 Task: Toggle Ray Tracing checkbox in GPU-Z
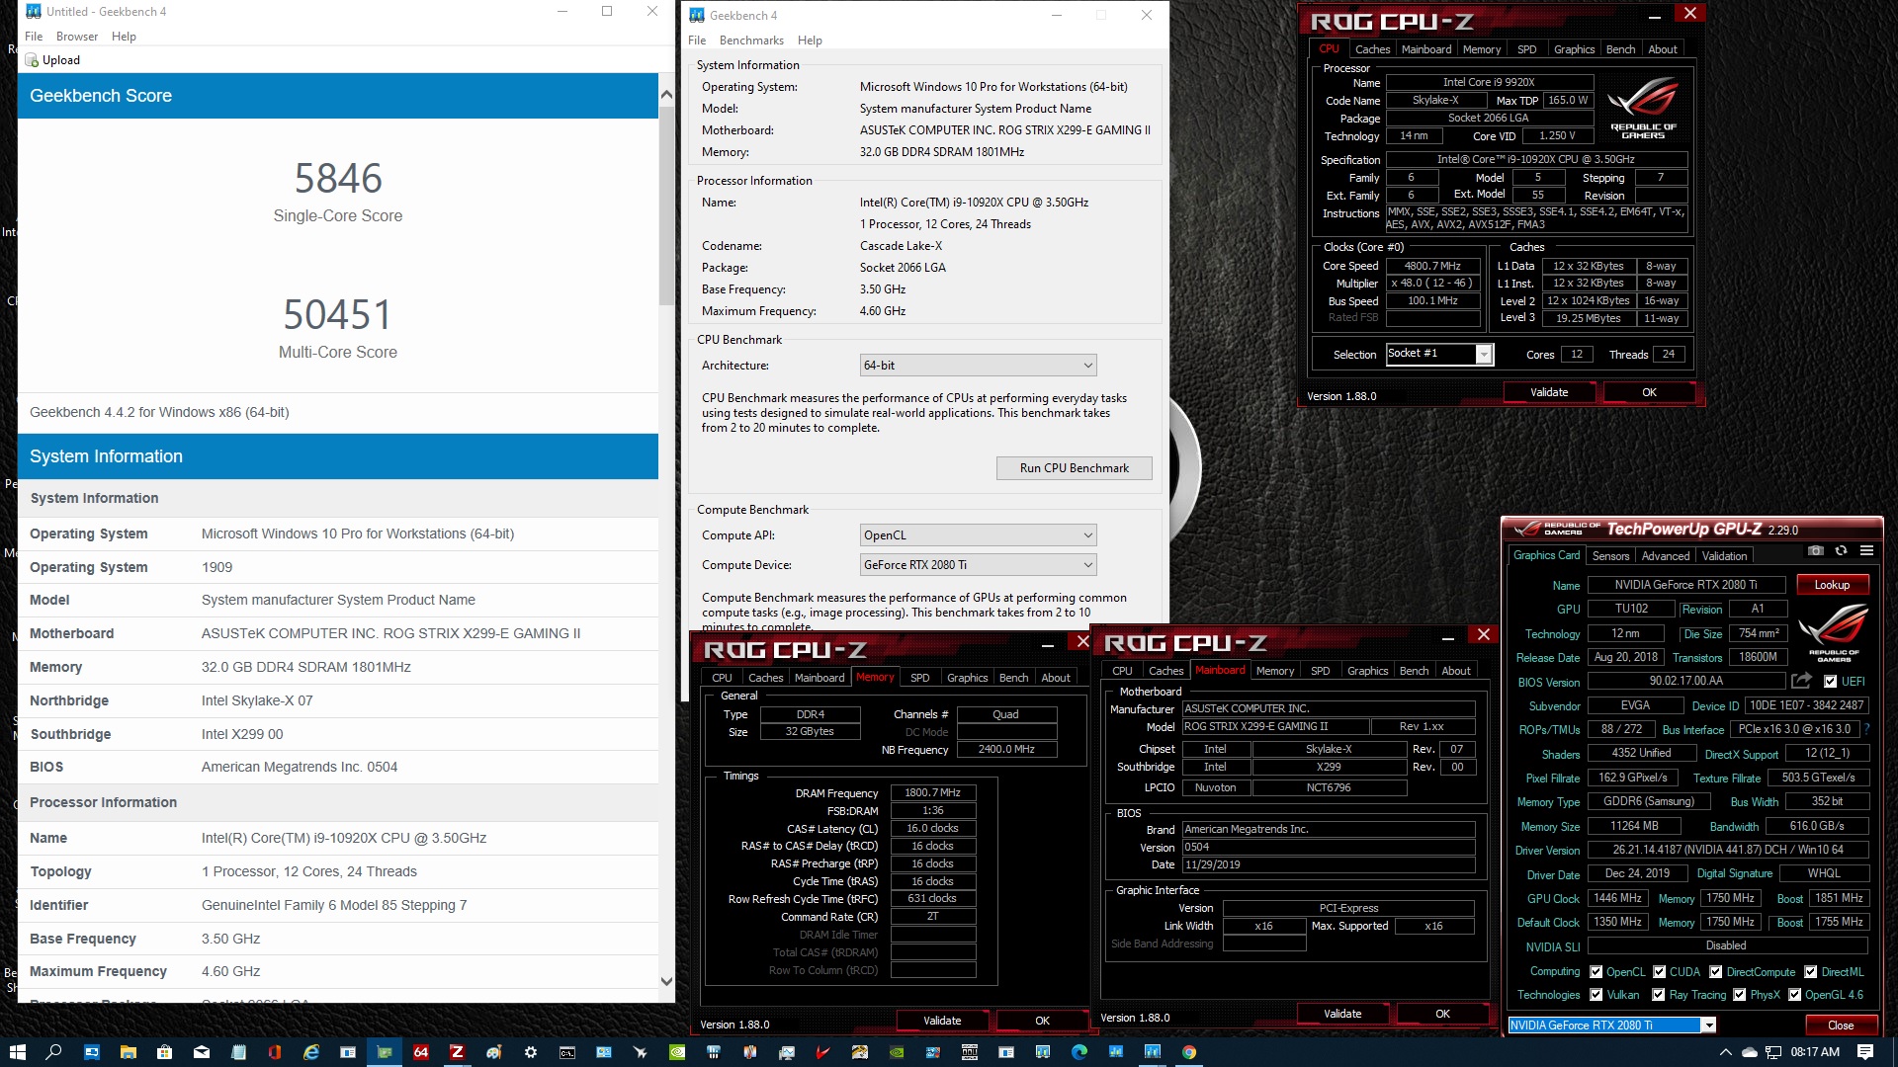pos(1658,995)
